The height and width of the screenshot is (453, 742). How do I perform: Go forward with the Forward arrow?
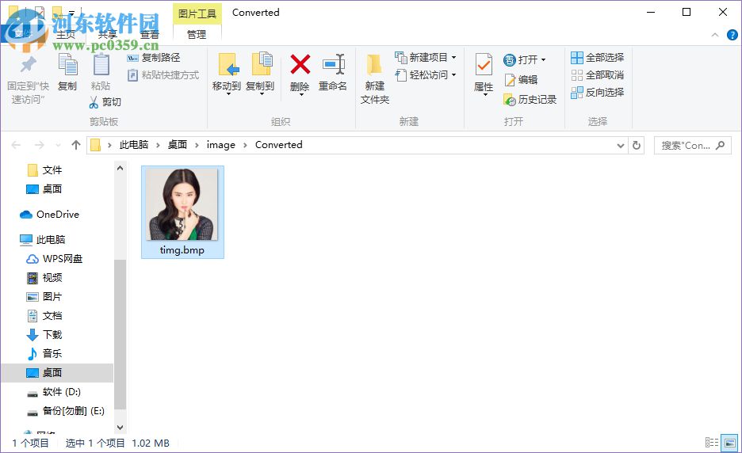coord(40,145)
